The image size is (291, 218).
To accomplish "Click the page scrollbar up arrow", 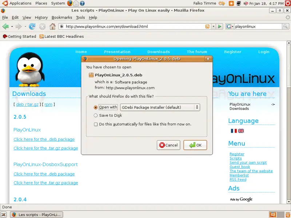I will click(288, 43).
